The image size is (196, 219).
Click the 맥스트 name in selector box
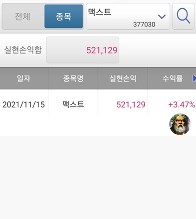click(x=100, y=12)
